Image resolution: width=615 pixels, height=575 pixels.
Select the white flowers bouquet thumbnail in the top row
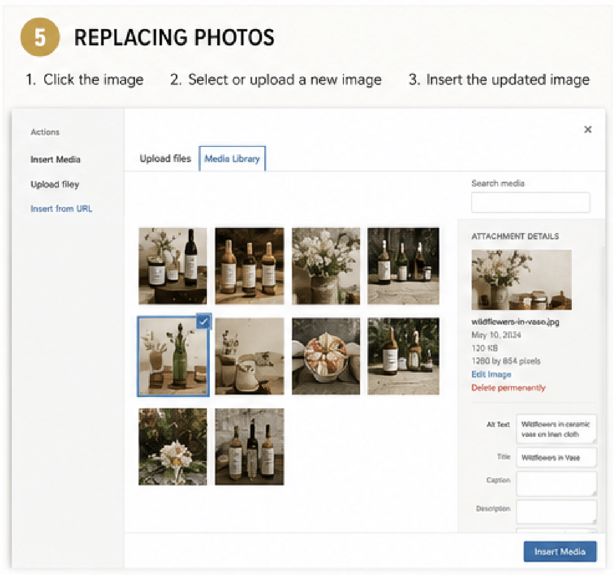coord(326,266)
